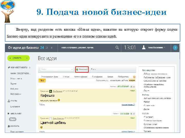185x138 pixels.
Task: Click the author avatar on Цветной щебень idea
Action: pos(51,118)
